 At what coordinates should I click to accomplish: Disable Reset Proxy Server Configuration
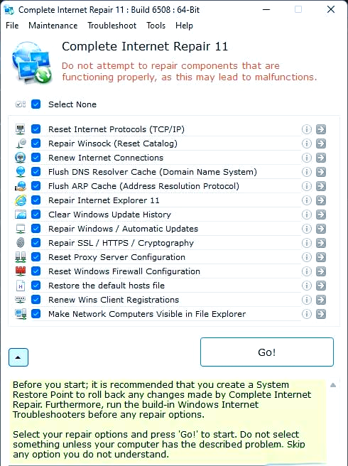36,257
